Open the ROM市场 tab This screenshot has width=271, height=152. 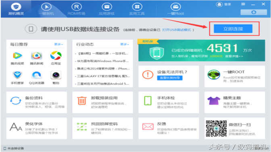(76, 9)
